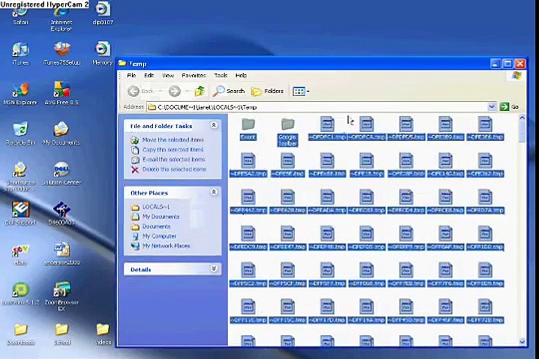Click the Back button in Temp window
This screenshot has width=539, height=359.
tap(141, 91)
